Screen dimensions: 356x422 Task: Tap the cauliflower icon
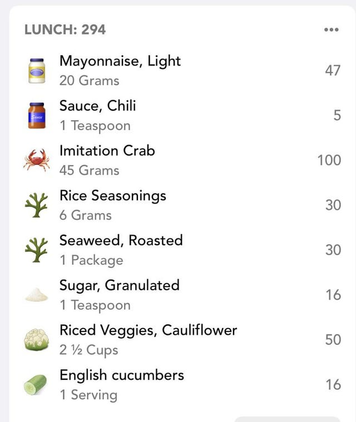click(37, 340)
